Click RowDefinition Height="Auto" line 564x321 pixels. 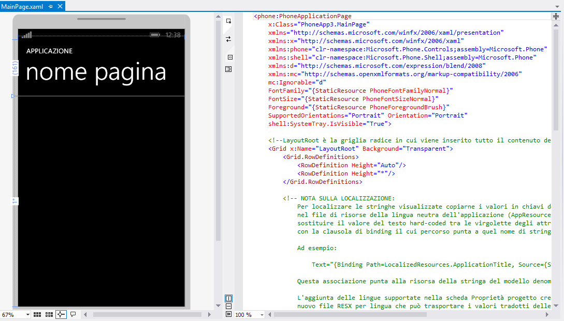(x=352, y=165)
